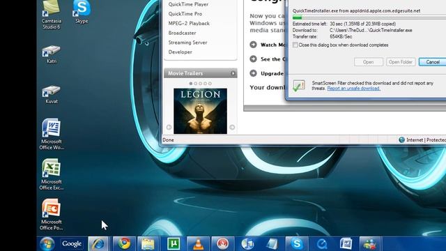Select the fourth trailer pagination dot
The height and width of the screenshot is (251, 446).
[205, 84]
